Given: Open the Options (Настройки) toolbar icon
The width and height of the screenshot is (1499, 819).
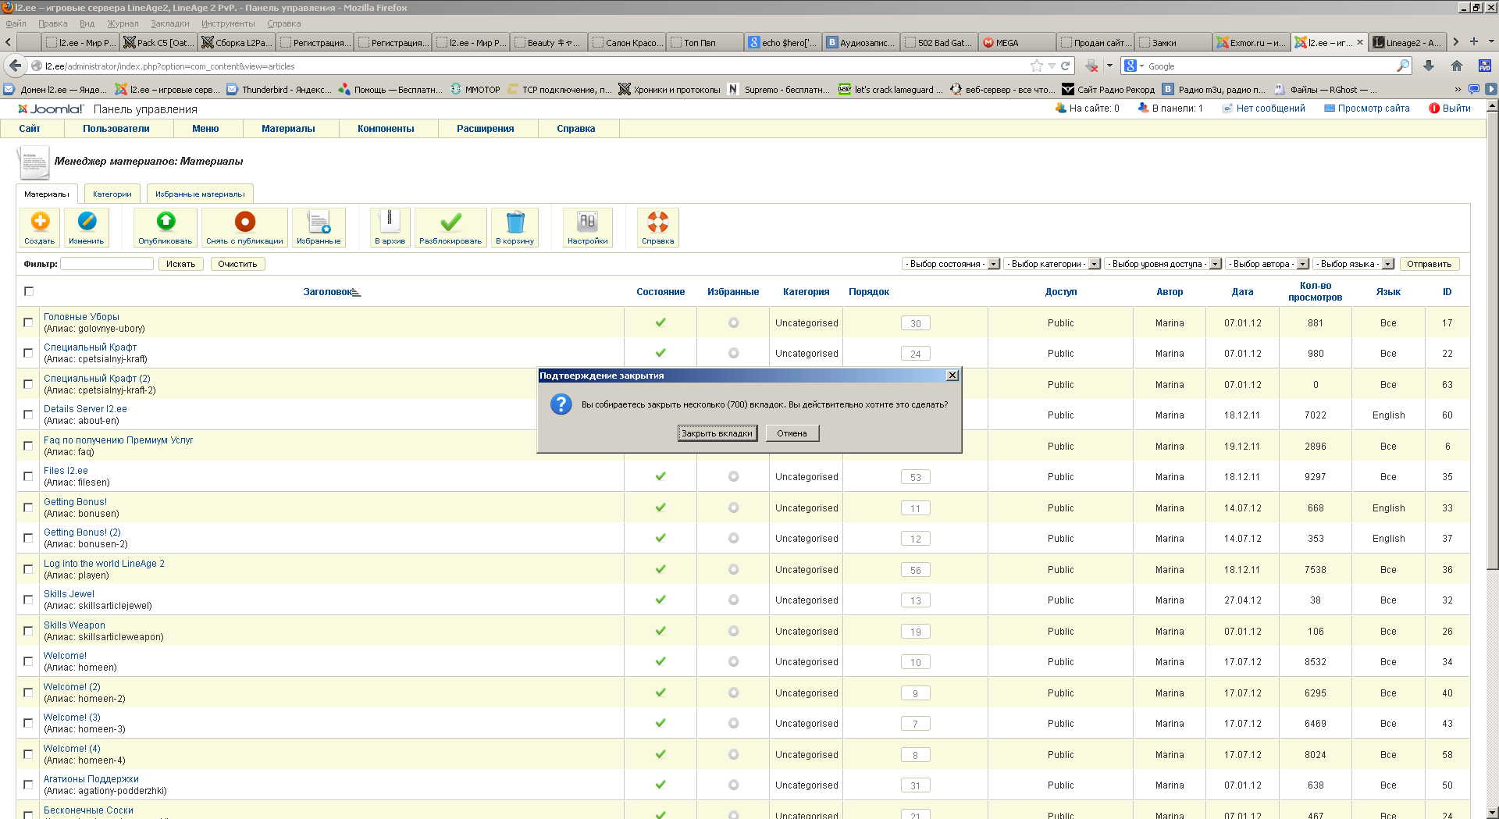Looking at the screenshot, I should coord(588,227).
